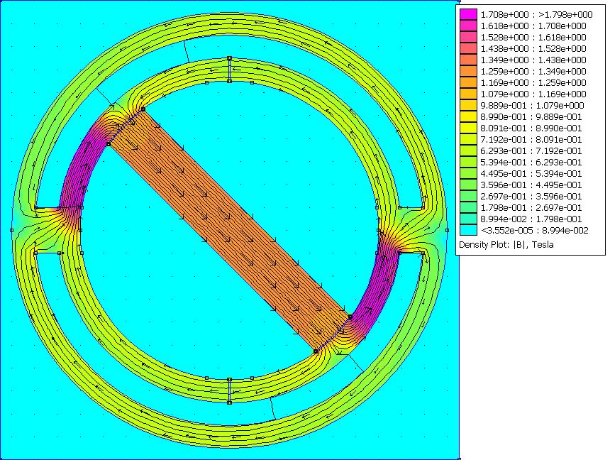Click the magenta >1.798e+000 legend swatch
This screenshot has height=460, width=610.
click(468, 14)
